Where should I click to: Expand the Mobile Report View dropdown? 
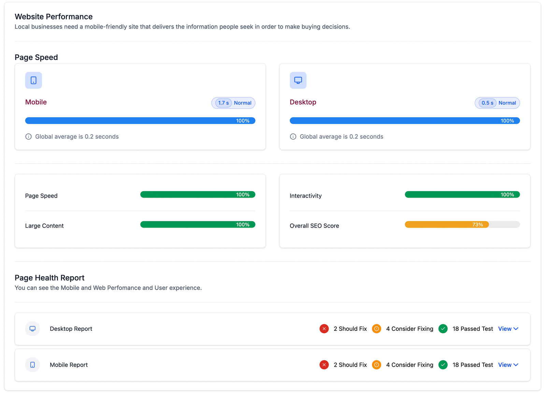click(x=508, y=365)
